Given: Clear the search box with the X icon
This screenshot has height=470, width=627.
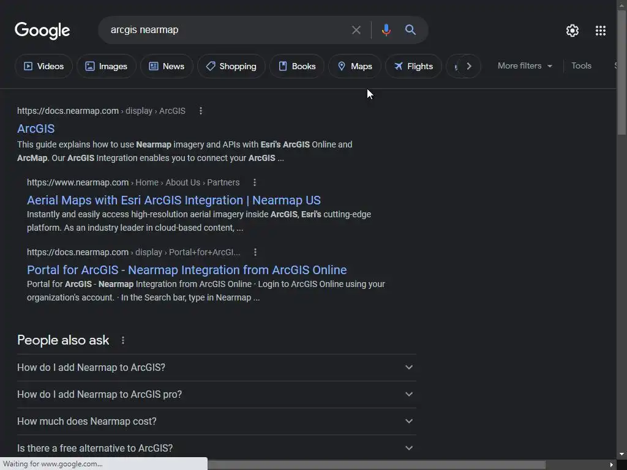Looking at the screenshot, I should click(356, 30).
